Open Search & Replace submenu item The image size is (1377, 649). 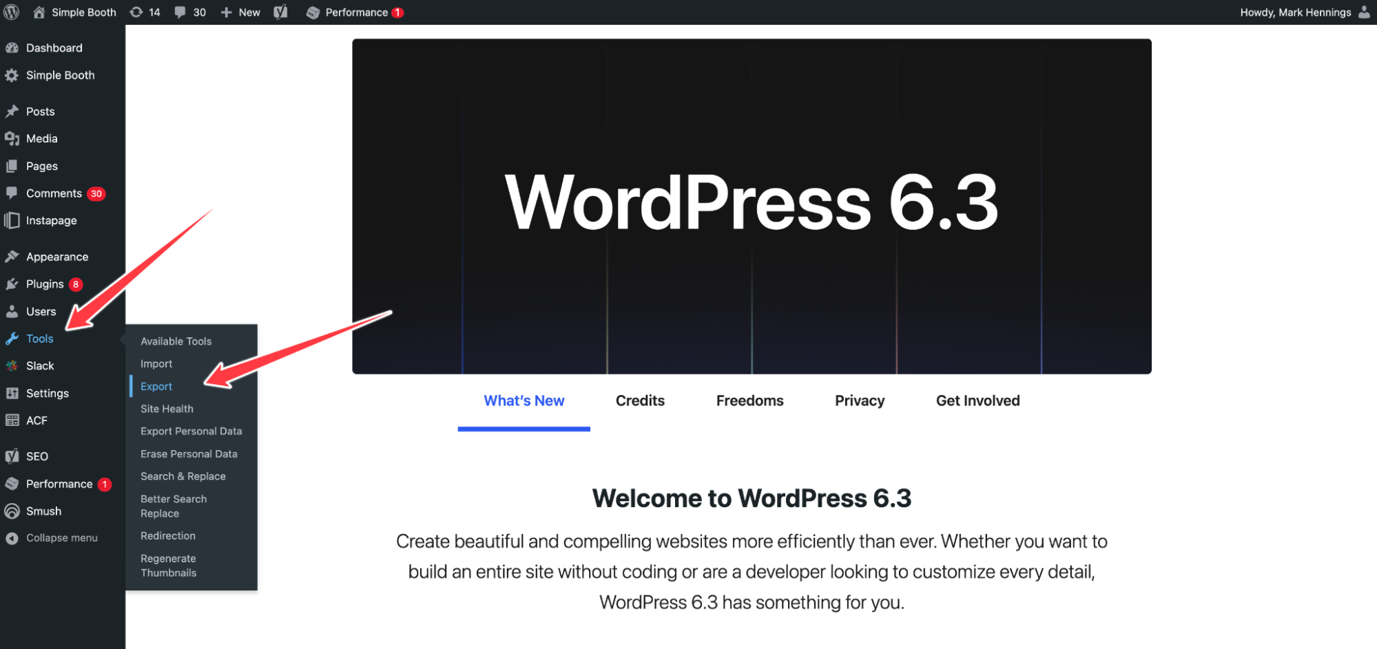[183, 476]
